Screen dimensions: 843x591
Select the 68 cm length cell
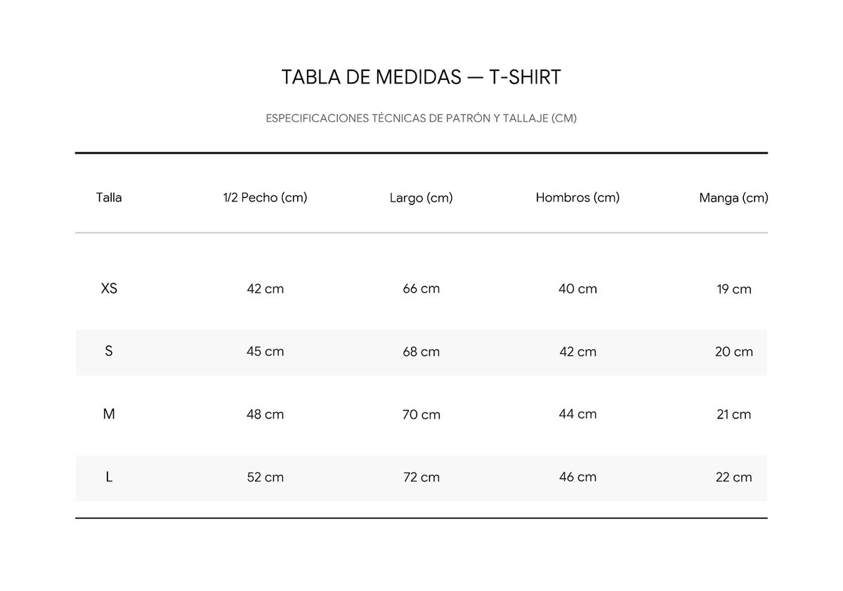(x=421, y=352)
